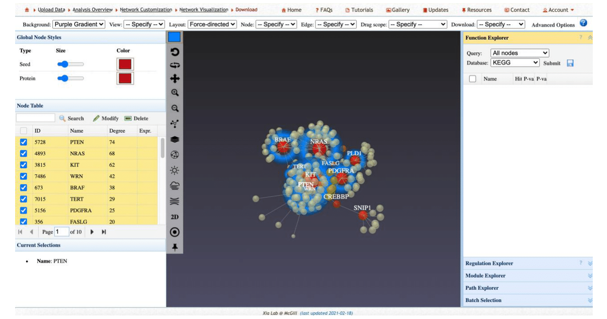Open the Tutorials menu item
This screenshot has height=319, width=607.
pyautogui.click(x=359, y=10)
